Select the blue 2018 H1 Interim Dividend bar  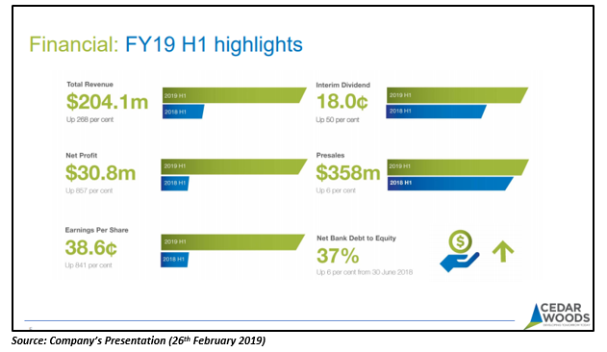point(437,112)
